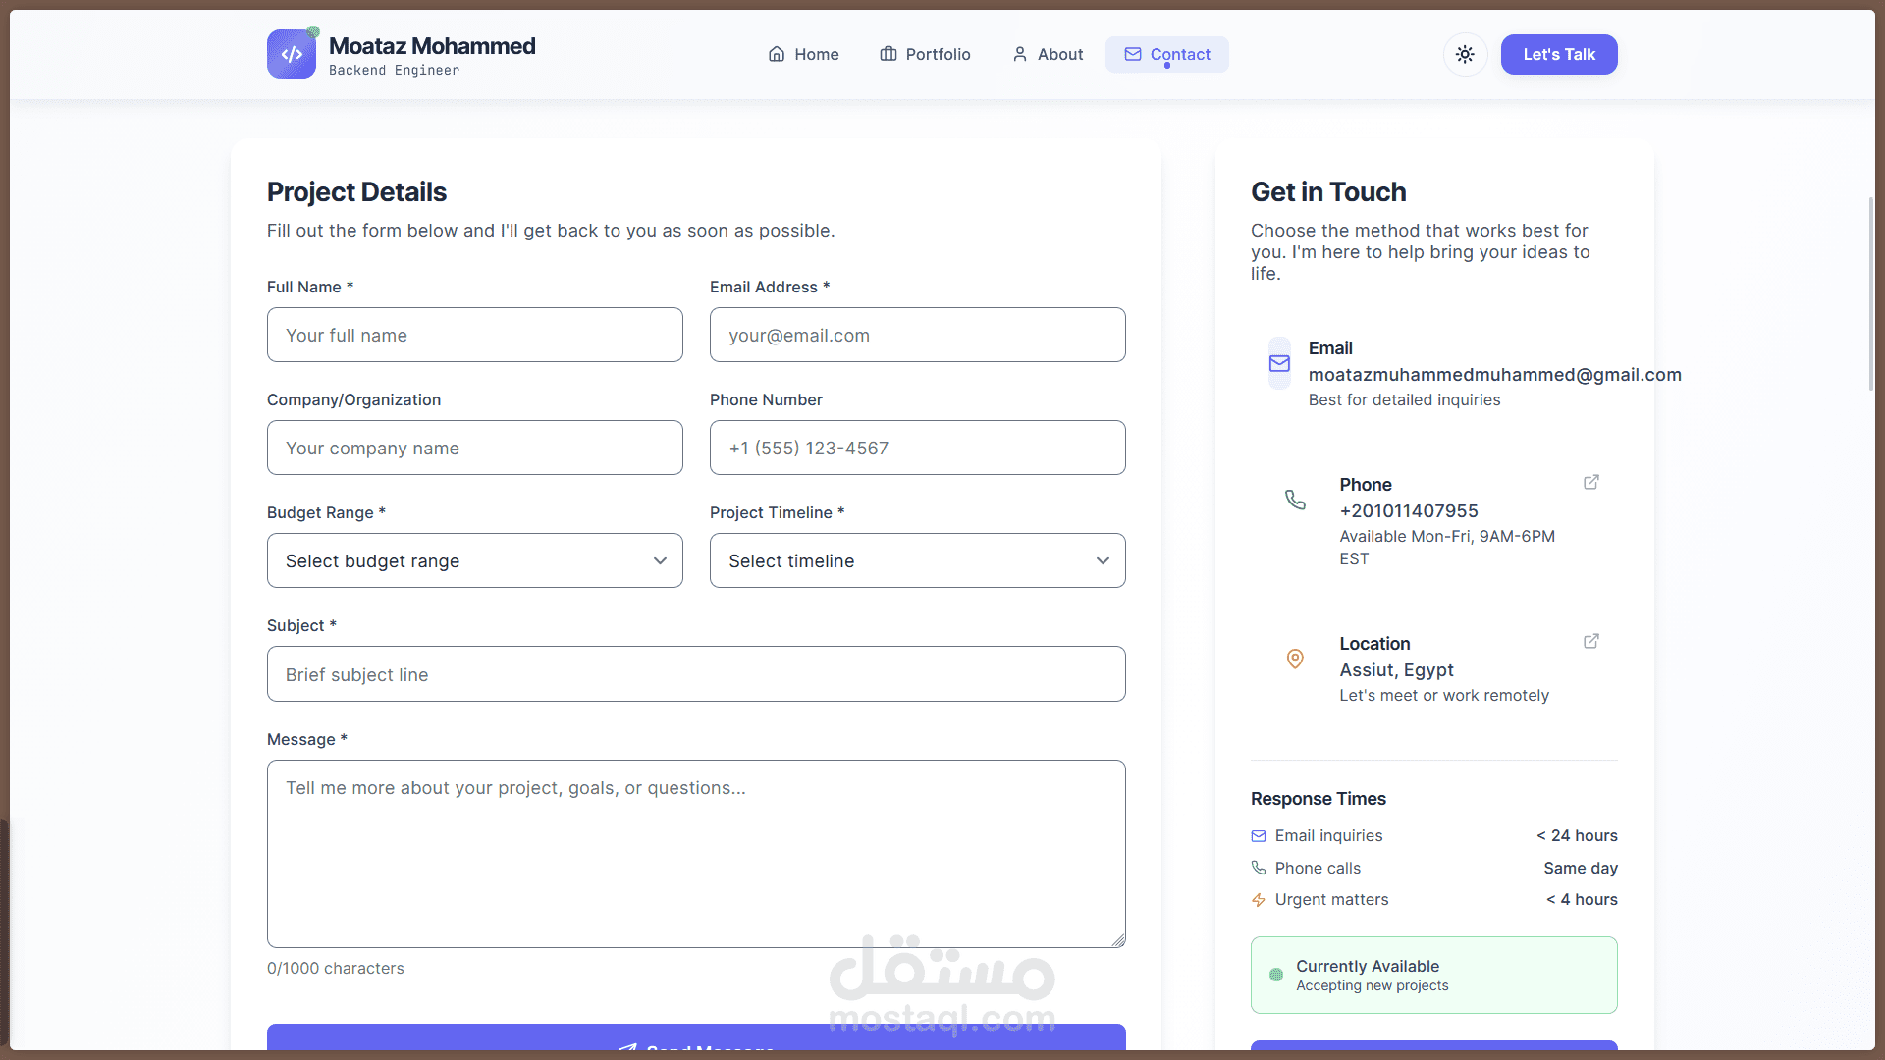Toggle the light/dark theme sun button

point(1465,54)
